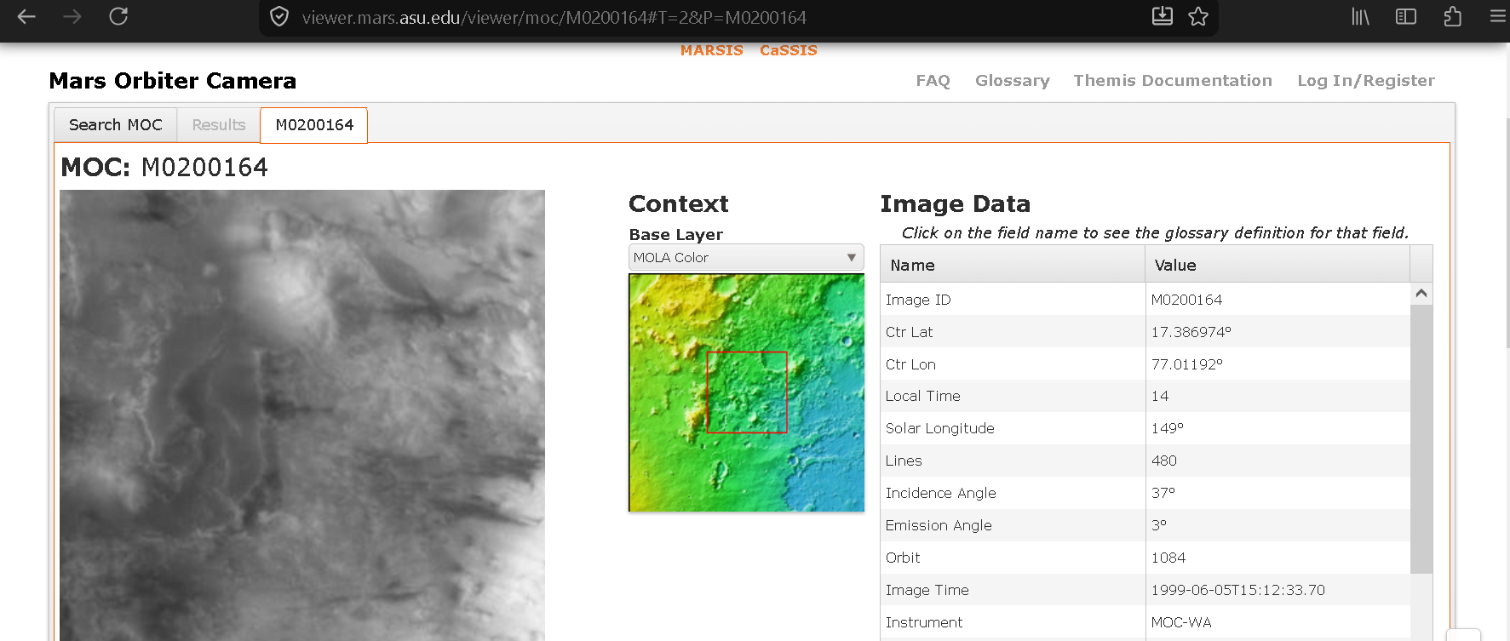Reload the page with refresh icon

click(118, 17)
